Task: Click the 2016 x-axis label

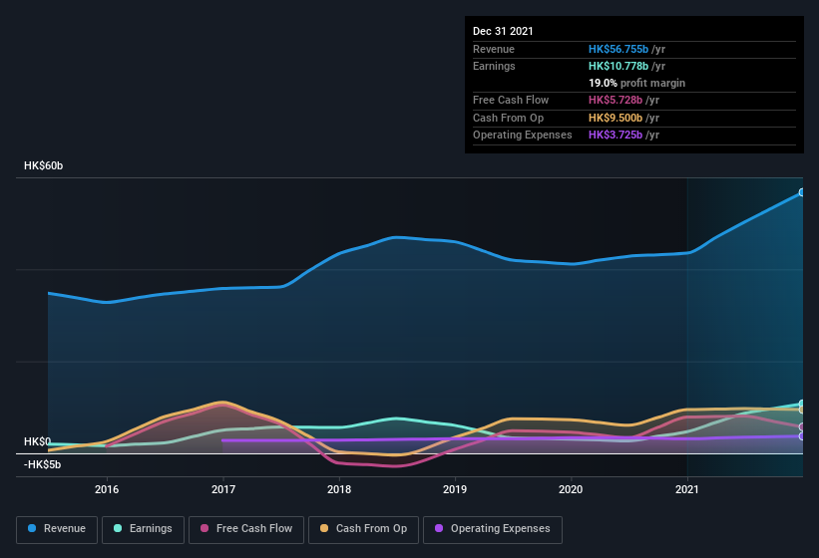Action: pyautogui.click(x=107, y=489)
